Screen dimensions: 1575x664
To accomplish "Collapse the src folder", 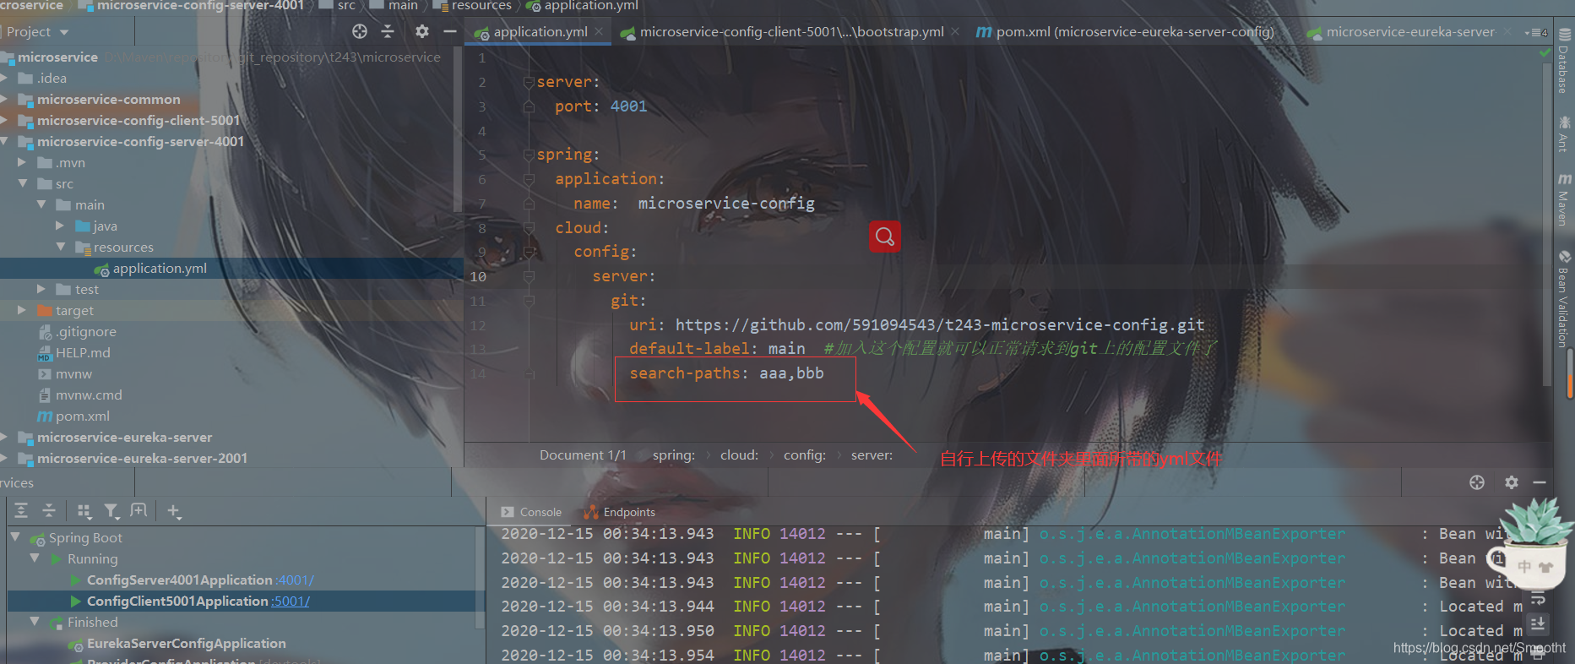I will point(23,183).
